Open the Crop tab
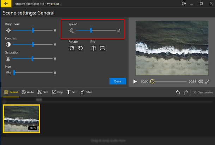The width and height of the screenshot is (215, 145). click(57, 92)
